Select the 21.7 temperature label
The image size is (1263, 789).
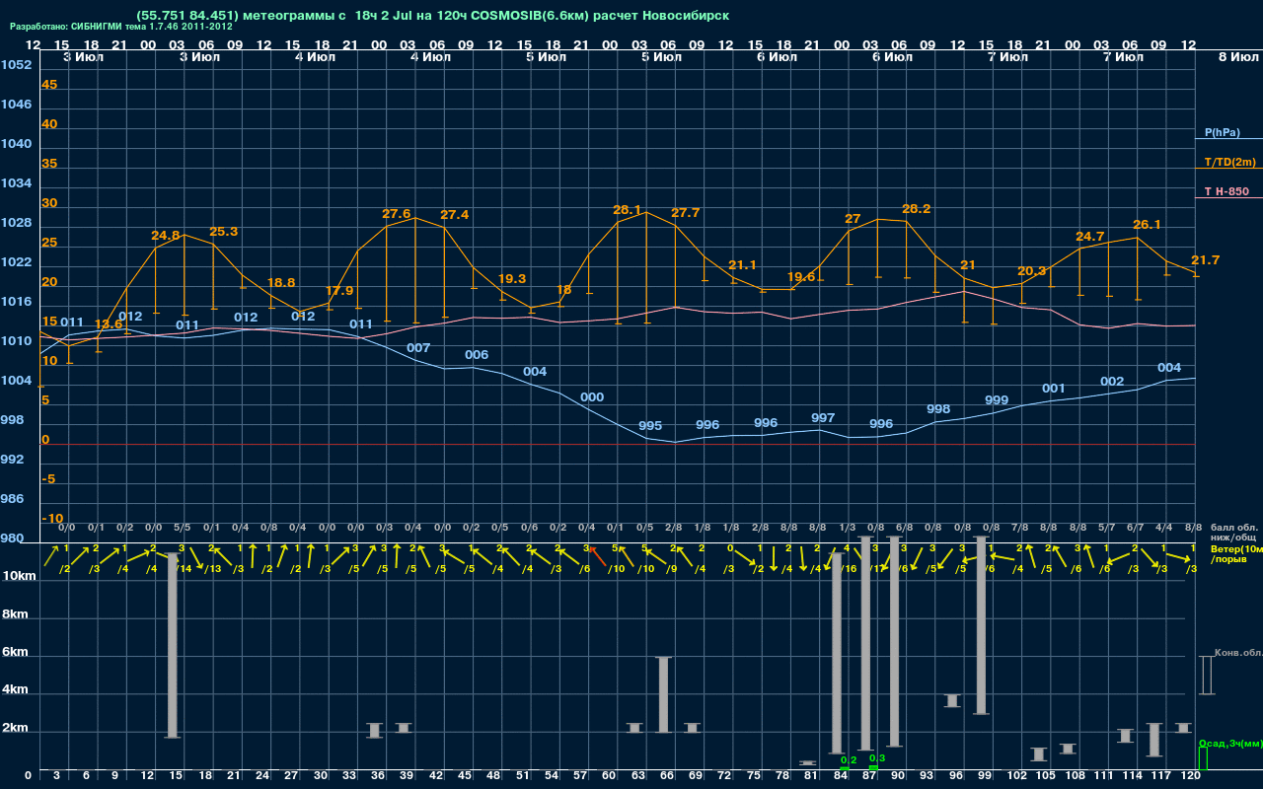(1205, 259)
